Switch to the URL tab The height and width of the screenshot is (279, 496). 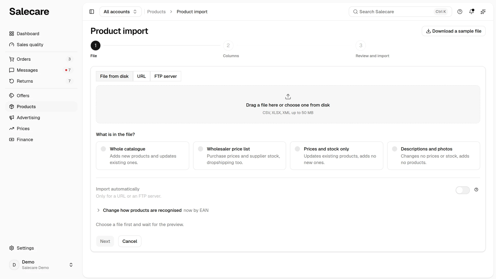pos(142,76)
